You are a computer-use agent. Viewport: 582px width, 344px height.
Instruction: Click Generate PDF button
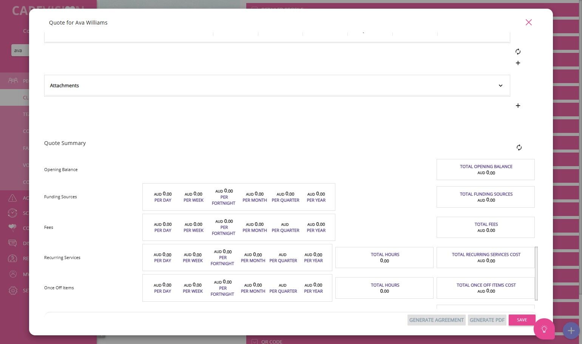487,320
